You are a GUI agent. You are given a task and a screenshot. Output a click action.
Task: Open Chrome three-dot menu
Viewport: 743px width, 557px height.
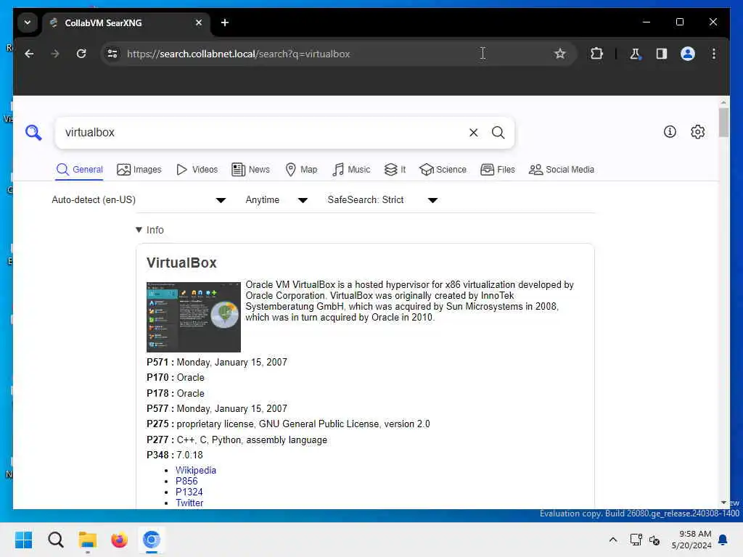(714, 54)
